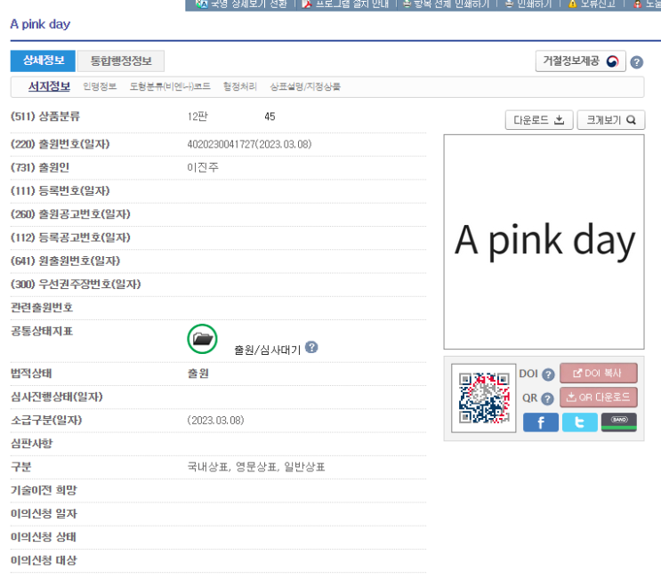Image resolution: width=661 pixels, height=579 pixels.
Task: Click 프로그램 설치 안내 in top bar
Action: point(346,4)
